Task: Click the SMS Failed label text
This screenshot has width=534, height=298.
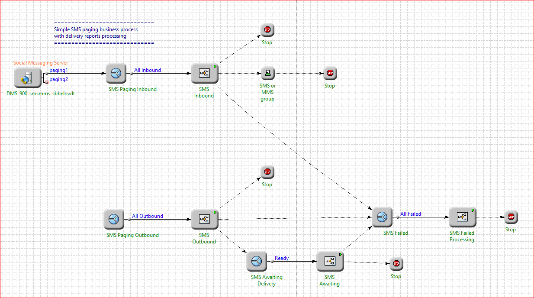Action: tap(396, 233)
